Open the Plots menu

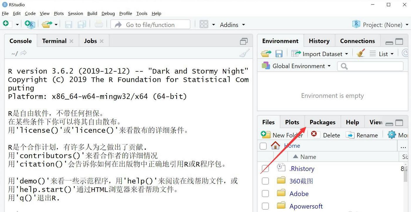[x=59, y=14]
